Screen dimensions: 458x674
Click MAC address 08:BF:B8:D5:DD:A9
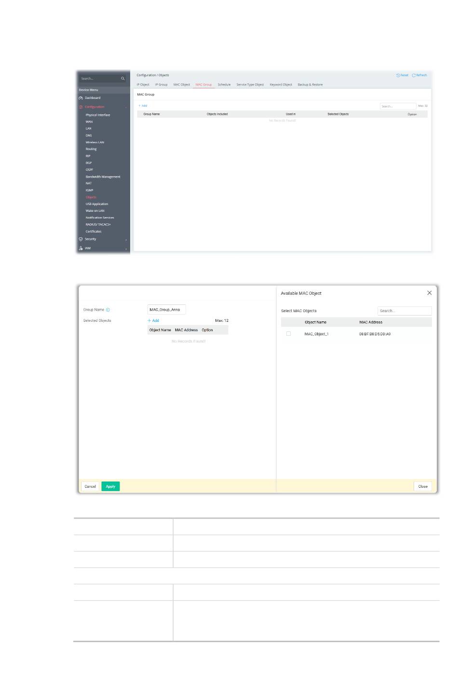click(x=375, y=334)
